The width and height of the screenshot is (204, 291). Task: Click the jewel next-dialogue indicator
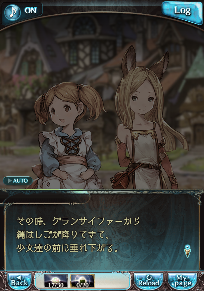click(x=187, y=251)
